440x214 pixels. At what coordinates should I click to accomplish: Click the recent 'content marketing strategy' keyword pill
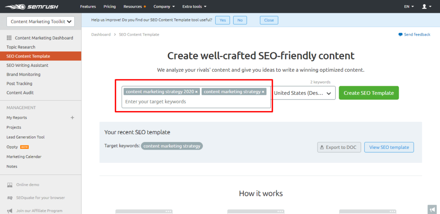pos(172,146)
